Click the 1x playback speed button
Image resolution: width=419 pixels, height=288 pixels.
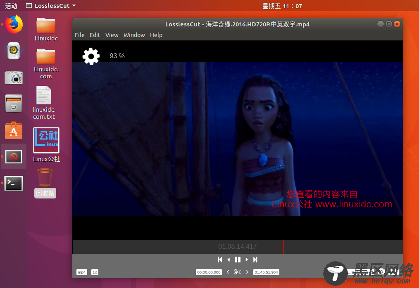(x=95, y=272)
